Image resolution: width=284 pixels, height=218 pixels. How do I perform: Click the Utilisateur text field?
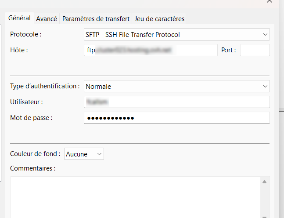coord(176,102)
